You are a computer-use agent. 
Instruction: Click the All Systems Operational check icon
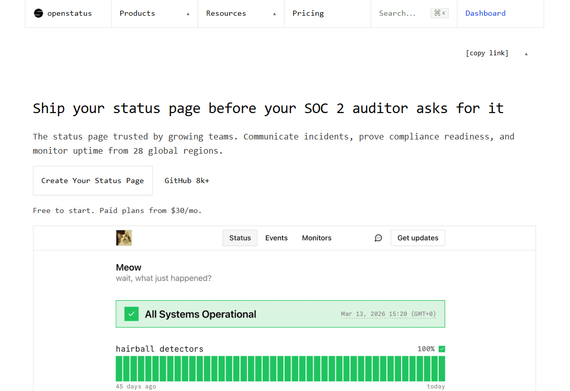point(131,314)
